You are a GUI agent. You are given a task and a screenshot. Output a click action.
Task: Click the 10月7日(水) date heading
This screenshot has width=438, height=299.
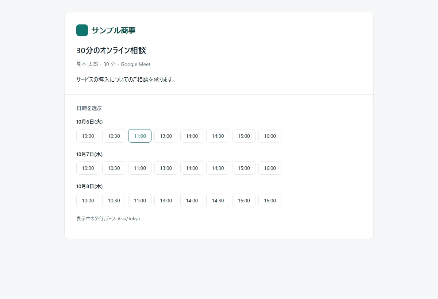point(89,154)
